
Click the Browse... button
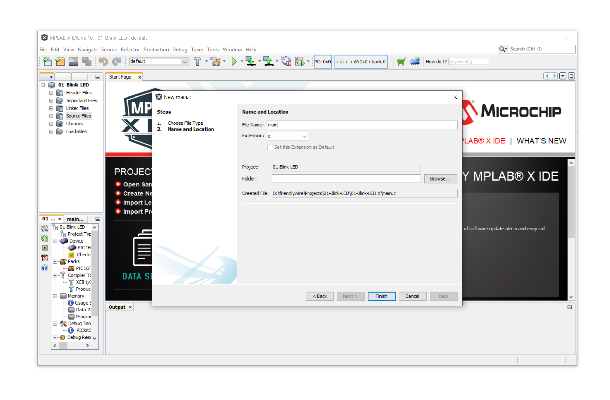click(440, 179)
